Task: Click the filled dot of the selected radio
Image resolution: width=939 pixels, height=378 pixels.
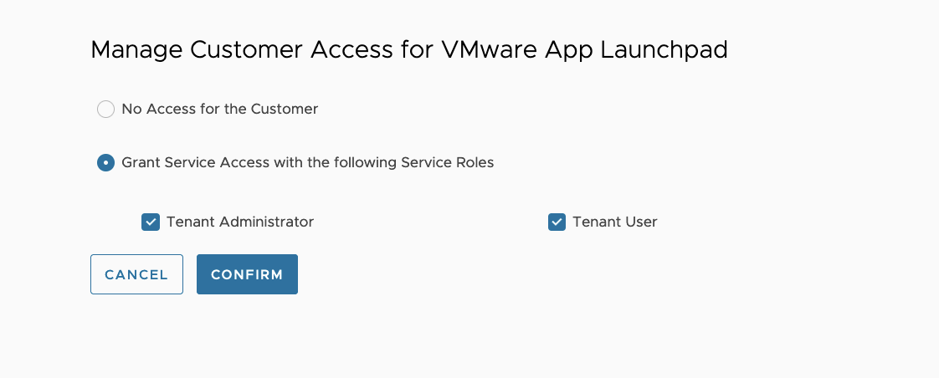Action: tap(105, 163)
